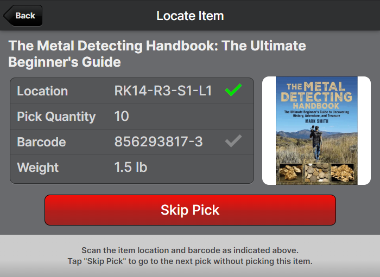Click the Barcode row label
Screen dimensions: 380x277
point(41,142)
